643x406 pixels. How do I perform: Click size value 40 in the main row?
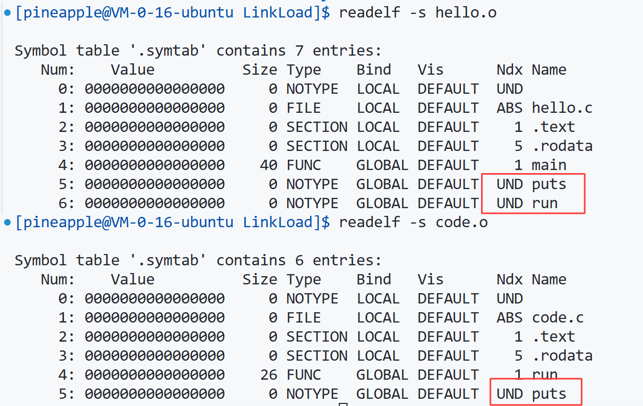click(269, 165)
